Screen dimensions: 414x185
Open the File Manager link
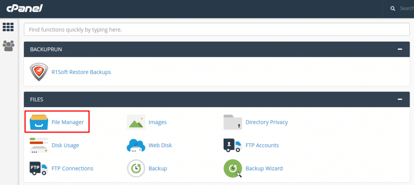click(68, 122)
